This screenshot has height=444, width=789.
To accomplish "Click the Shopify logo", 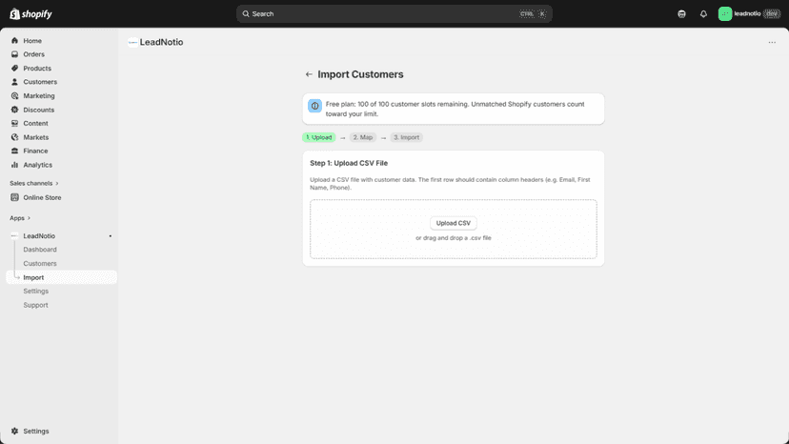I will tap(30, 13).
